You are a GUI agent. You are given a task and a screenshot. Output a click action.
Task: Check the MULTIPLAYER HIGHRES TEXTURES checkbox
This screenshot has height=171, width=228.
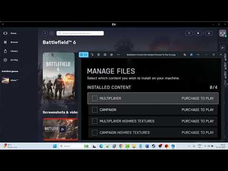click(x=95, y=121)
